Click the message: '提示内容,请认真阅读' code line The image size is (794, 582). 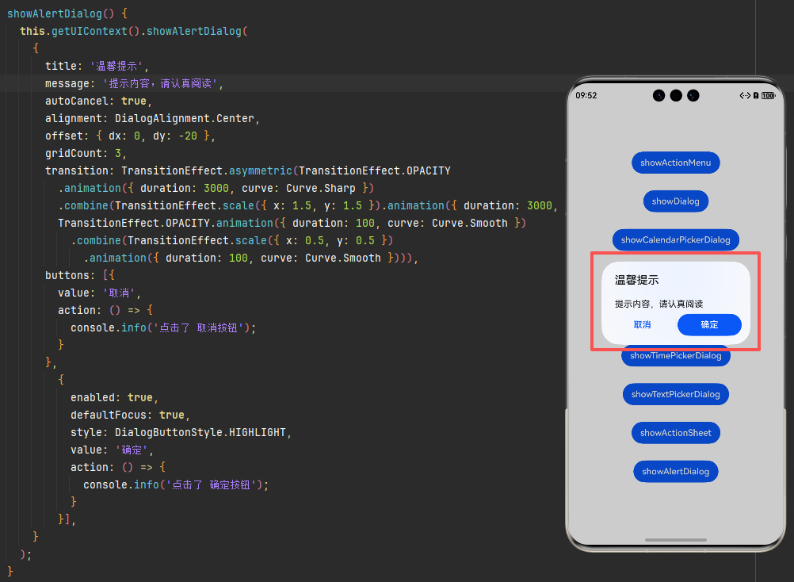[134, 83]
